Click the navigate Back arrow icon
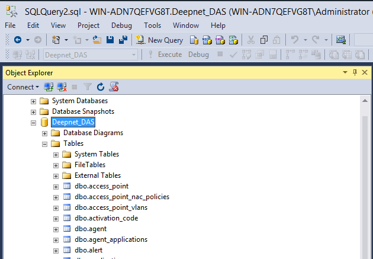373x259 pixels. coord(18,40)
